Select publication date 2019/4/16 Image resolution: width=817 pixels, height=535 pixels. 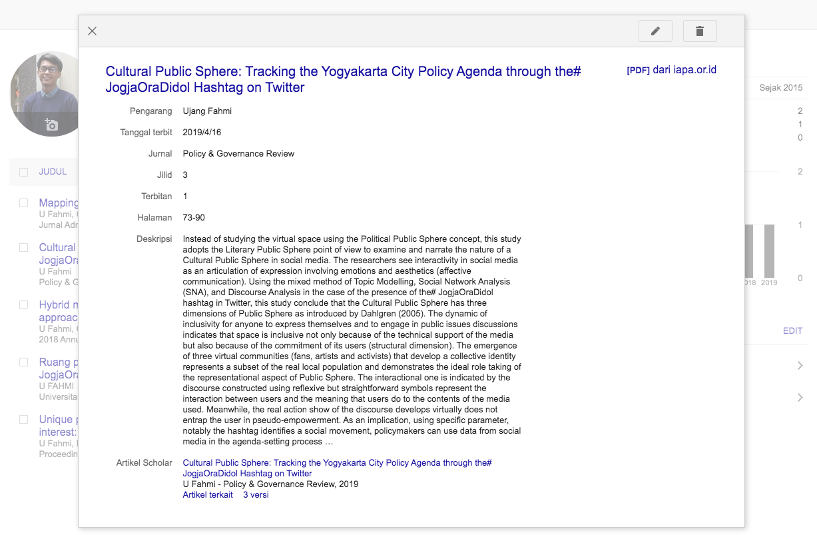(x=202, y=133)
